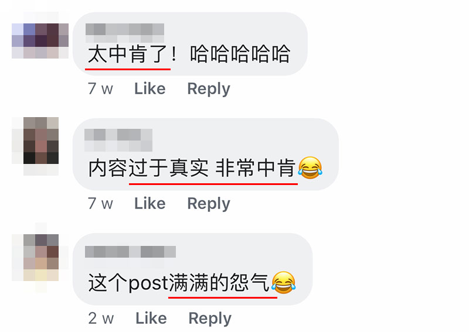Like the comment 这个post满满的怨气
The height and width of the screenshot is (332, 469).
tap(151, 318)
